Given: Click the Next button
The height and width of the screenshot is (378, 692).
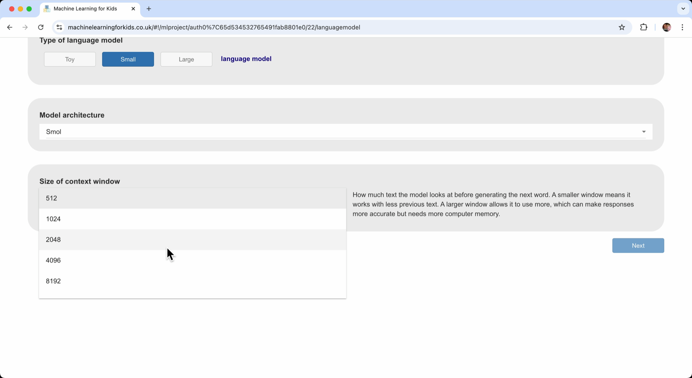Looking at the screenshot, I should click(638, 245).
